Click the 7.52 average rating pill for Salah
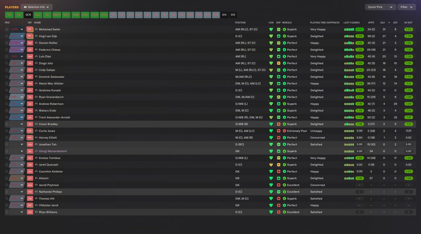421x234 pixels. 409,29
